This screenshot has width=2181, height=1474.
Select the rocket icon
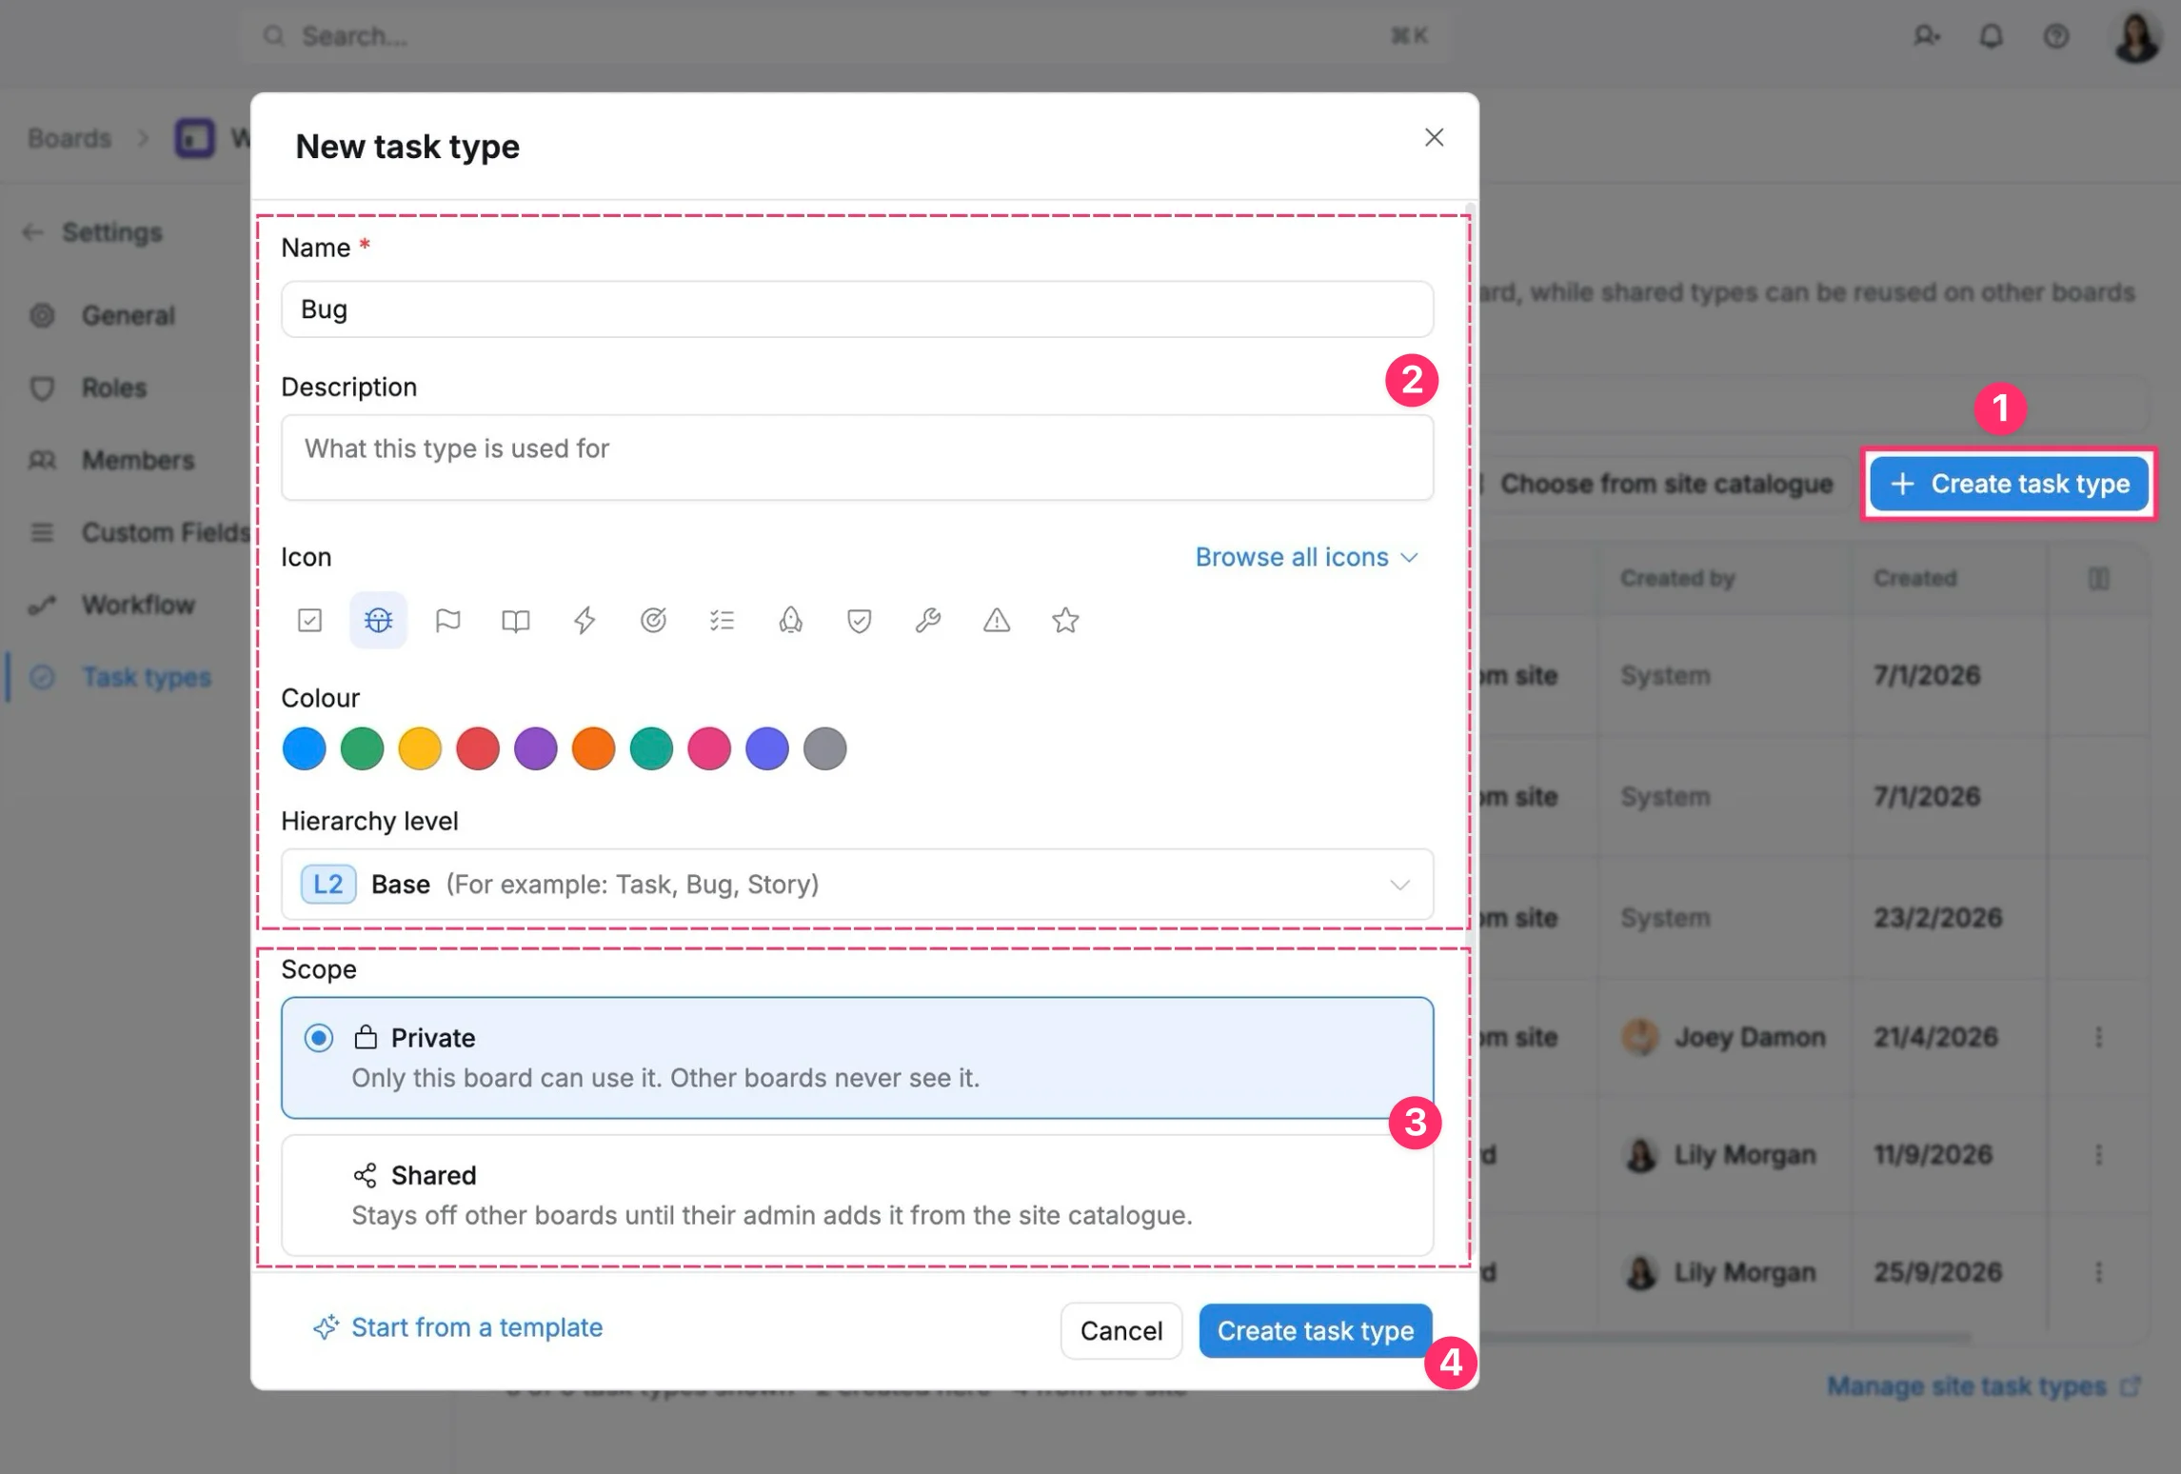pyautogui.click(x=790, y=621)
